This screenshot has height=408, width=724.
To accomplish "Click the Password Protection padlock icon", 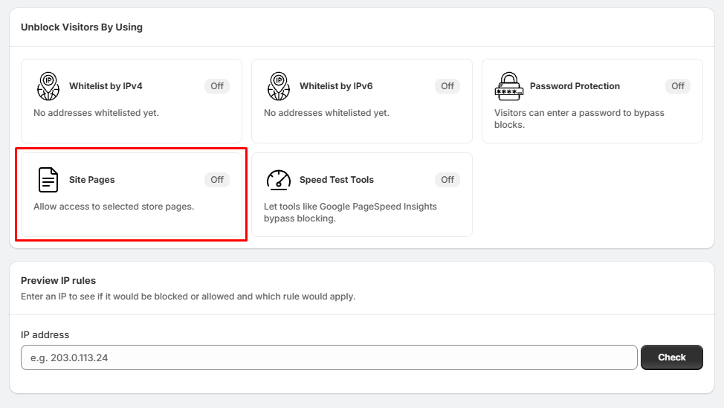I will pos(509,86).
